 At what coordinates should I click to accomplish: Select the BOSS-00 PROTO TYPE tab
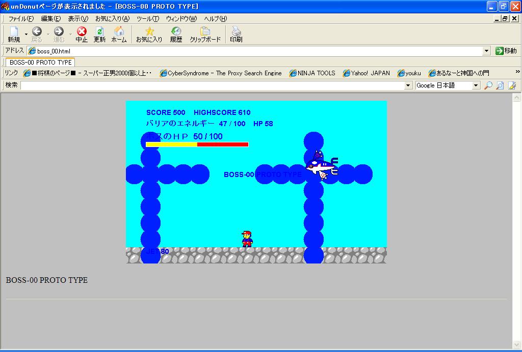coord(40,62)
